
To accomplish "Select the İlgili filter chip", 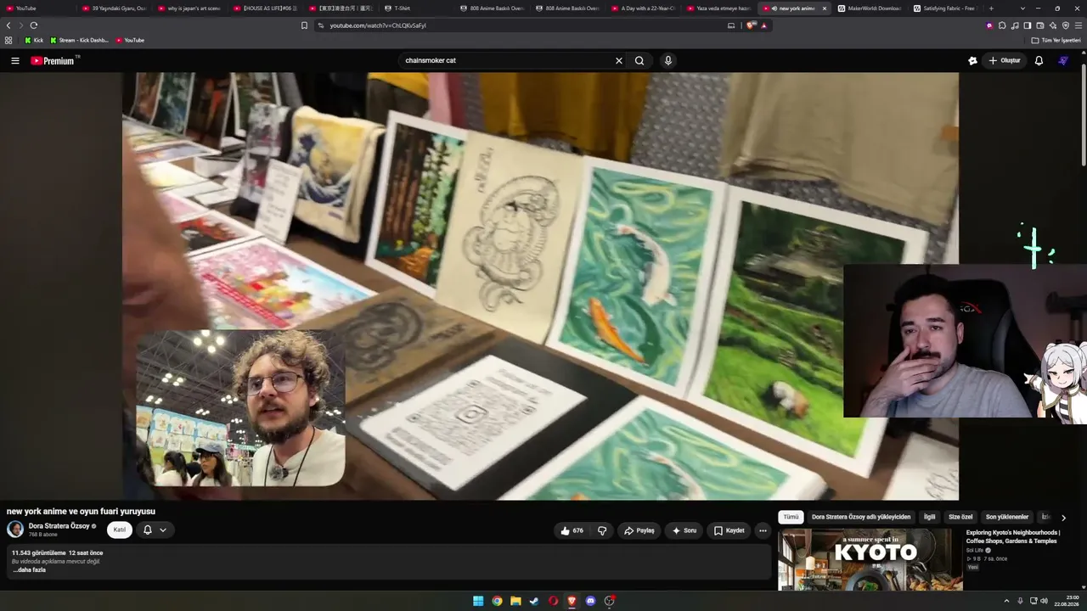I will pyautogui.click(x=930, y=517).
